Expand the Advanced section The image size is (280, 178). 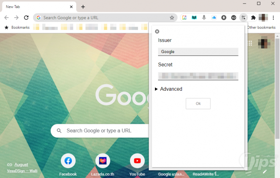click(x=168, y=89)
